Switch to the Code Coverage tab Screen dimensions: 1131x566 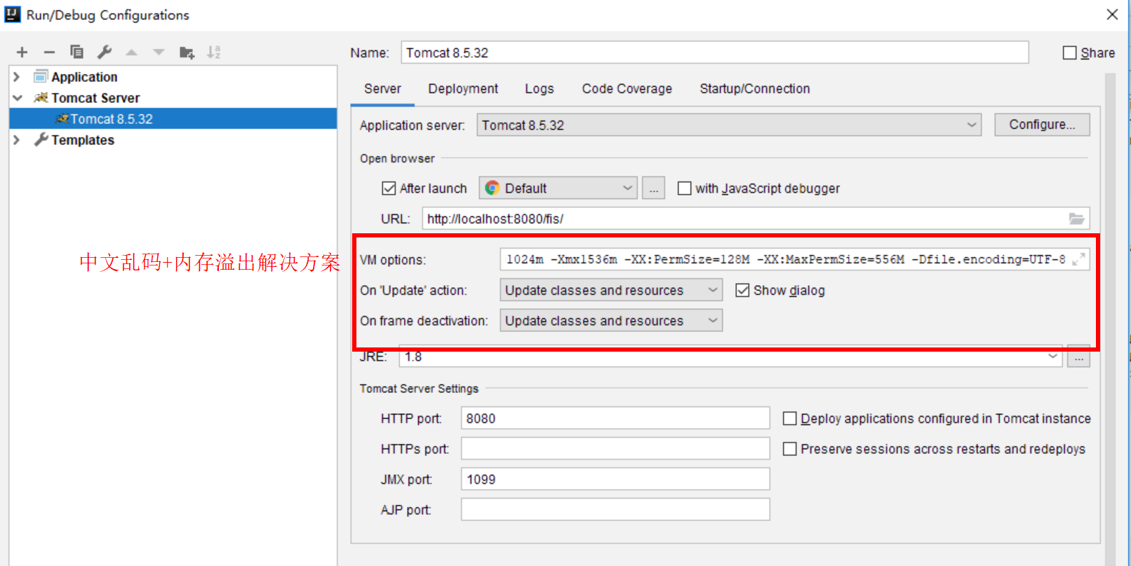tap(627, 88)
